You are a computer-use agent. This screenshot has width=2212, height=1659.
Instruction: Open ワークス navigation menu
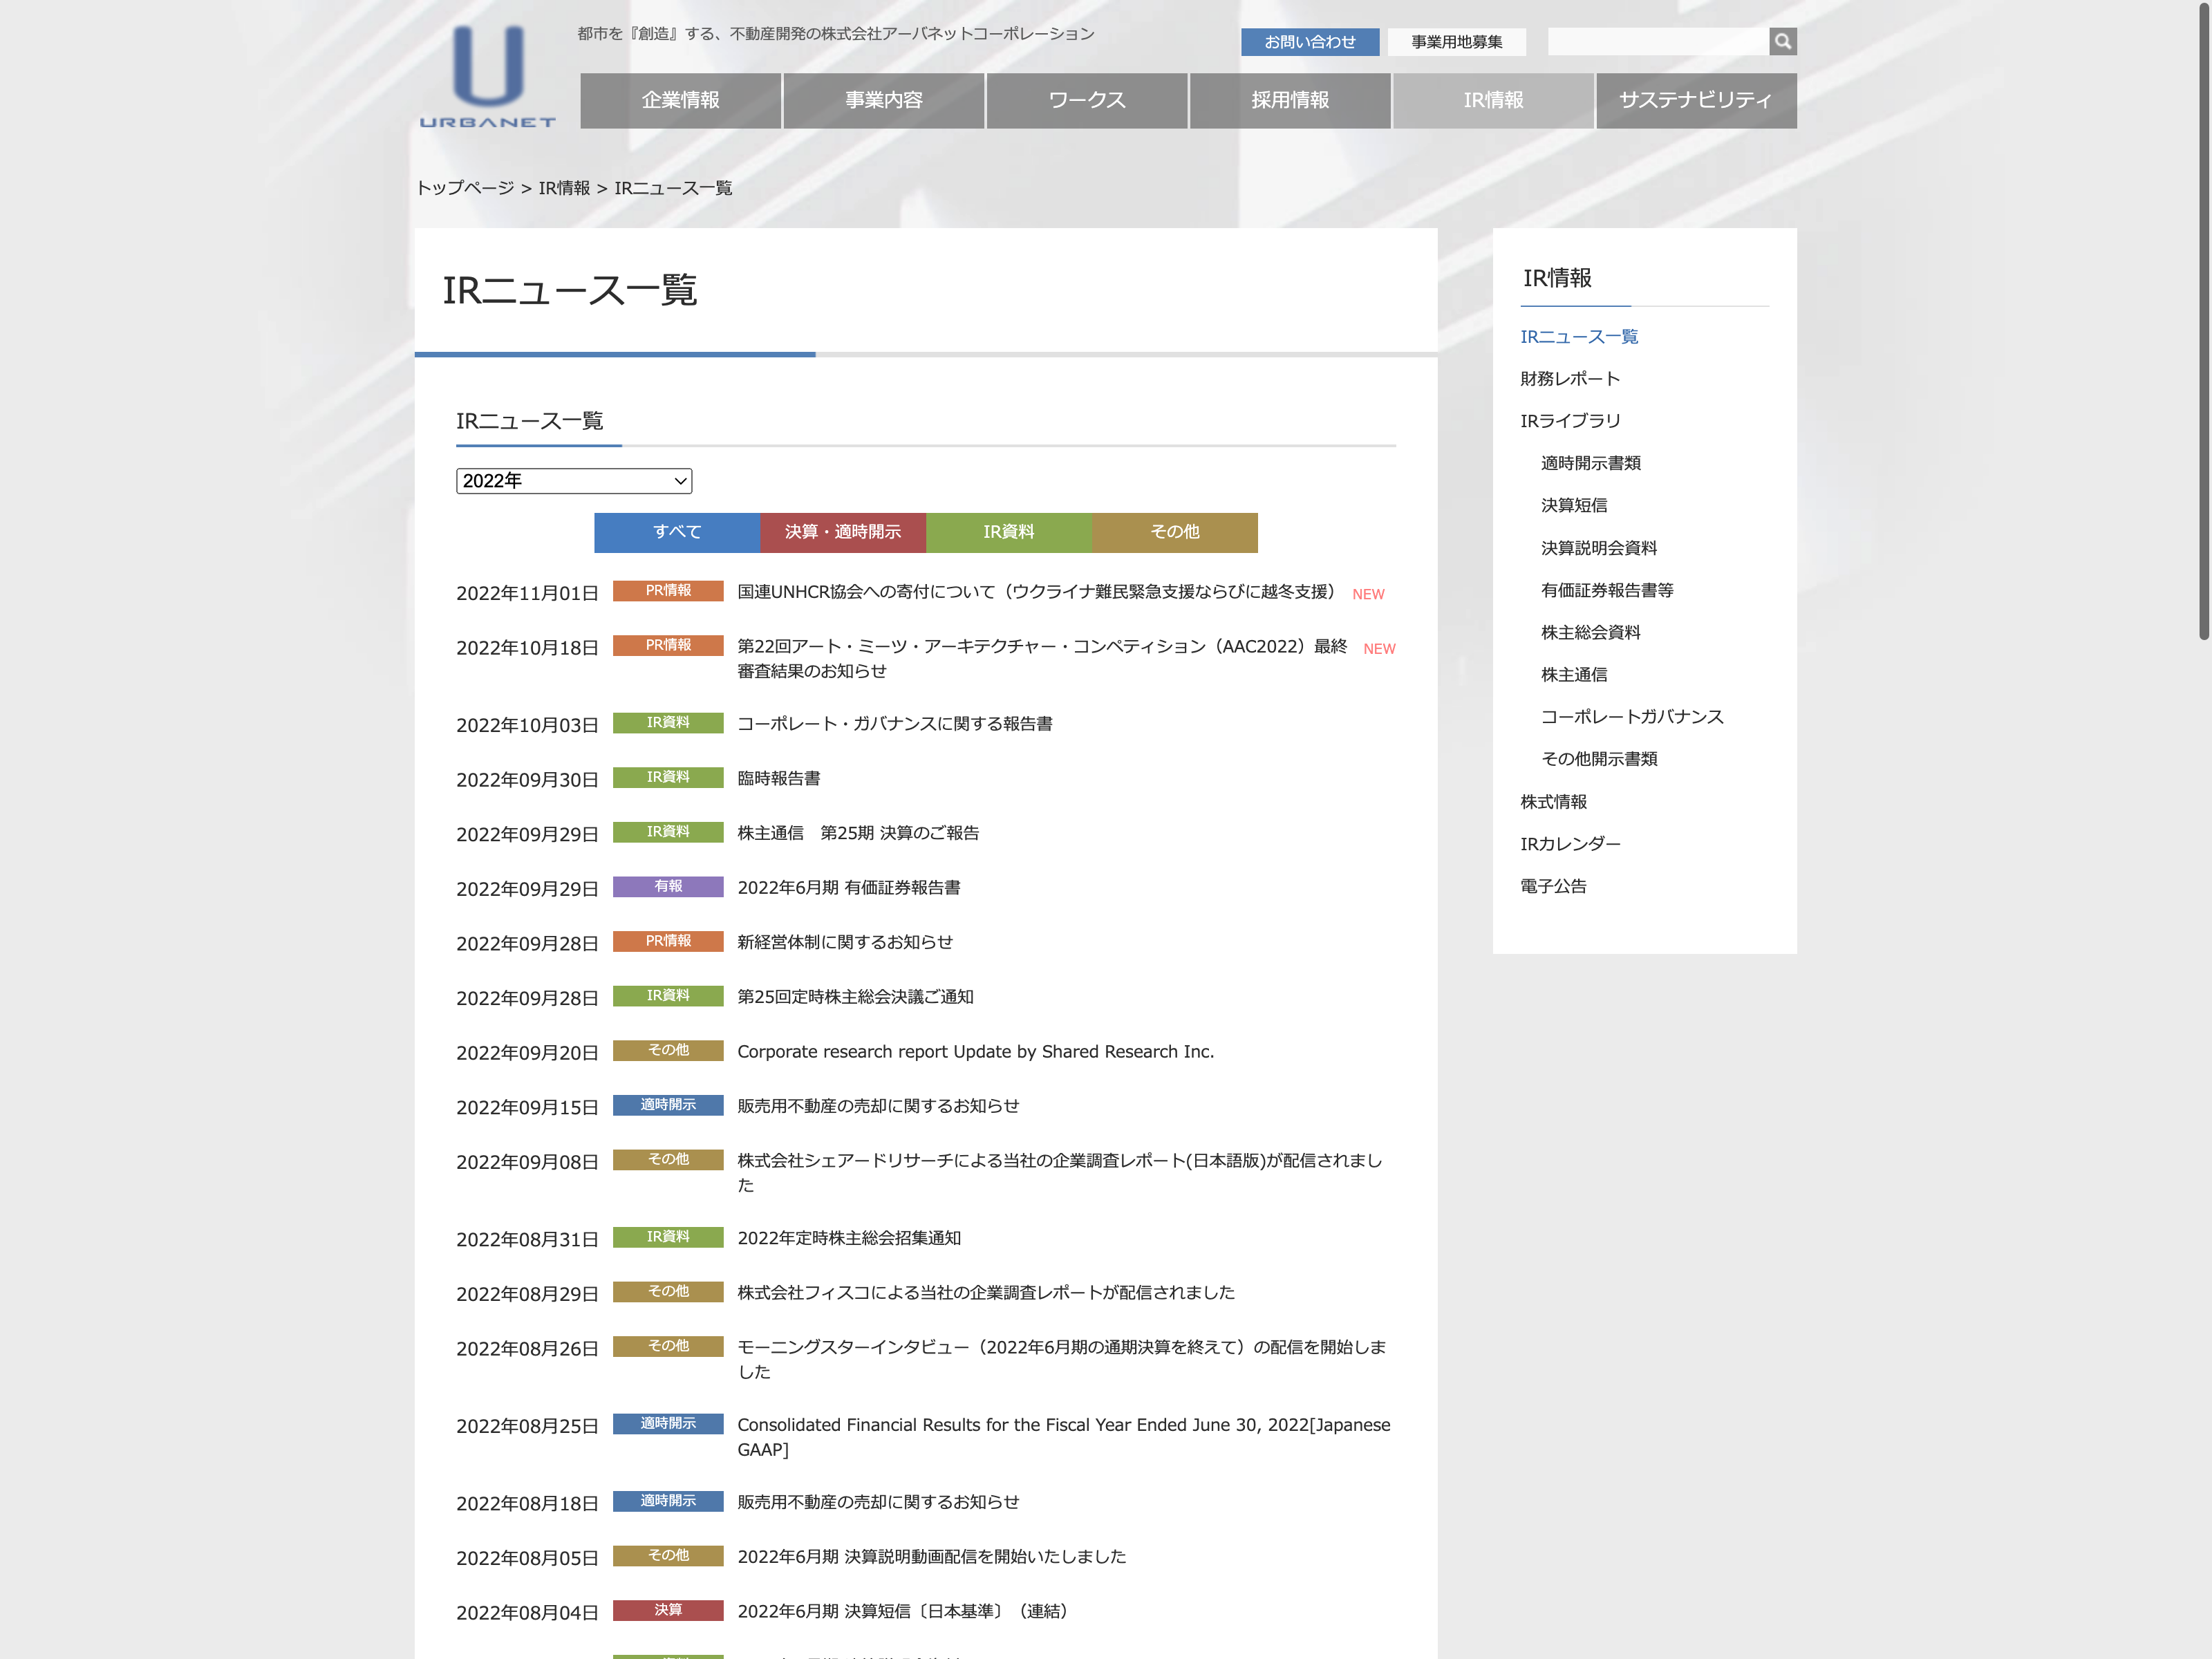point(1086,100)
